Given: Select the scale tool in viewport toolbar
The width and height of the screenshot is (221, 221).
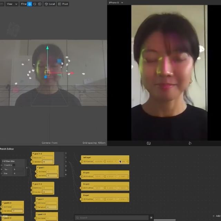Looking at the screenshot, I should click(39, 4).
